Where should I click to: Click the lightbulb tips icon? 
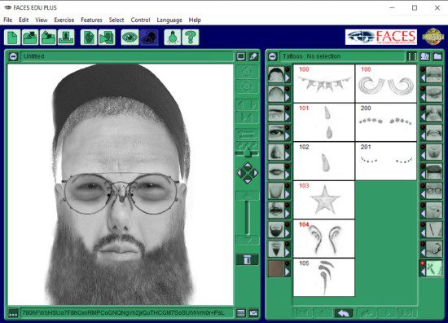[173, 38]
